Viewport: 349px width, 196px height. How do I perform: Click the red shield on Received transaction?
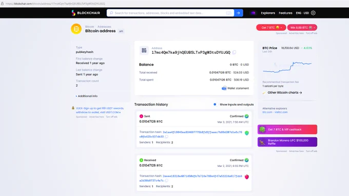tap(247, 177)
